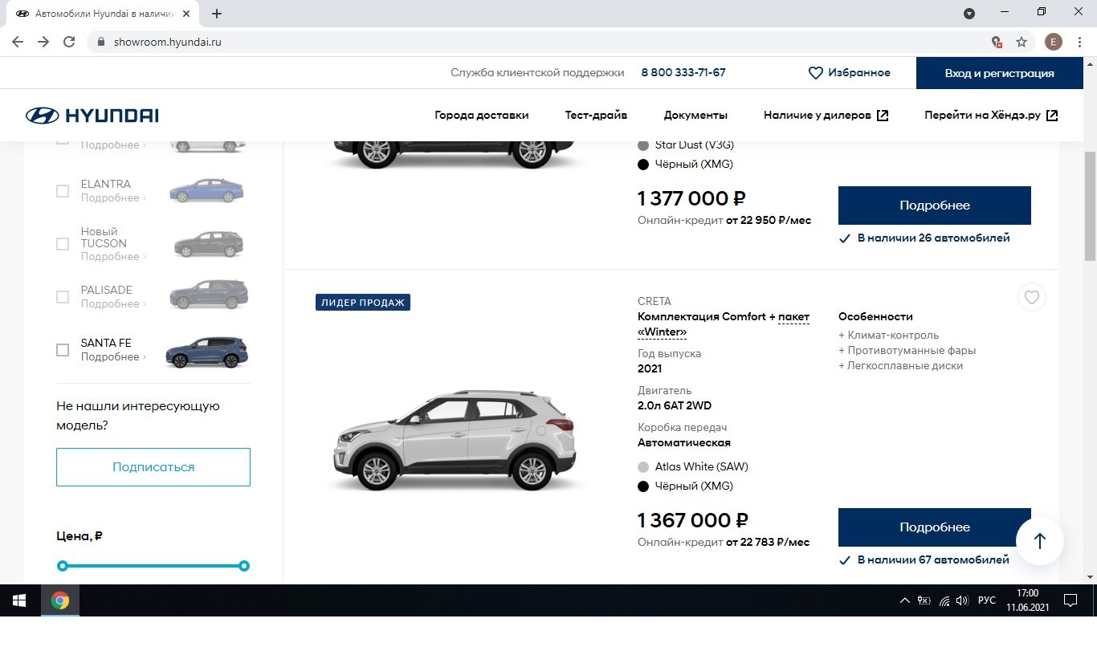Click Вход и регистрация button
Screen dimensions: 1097x647
click(999, 73)
